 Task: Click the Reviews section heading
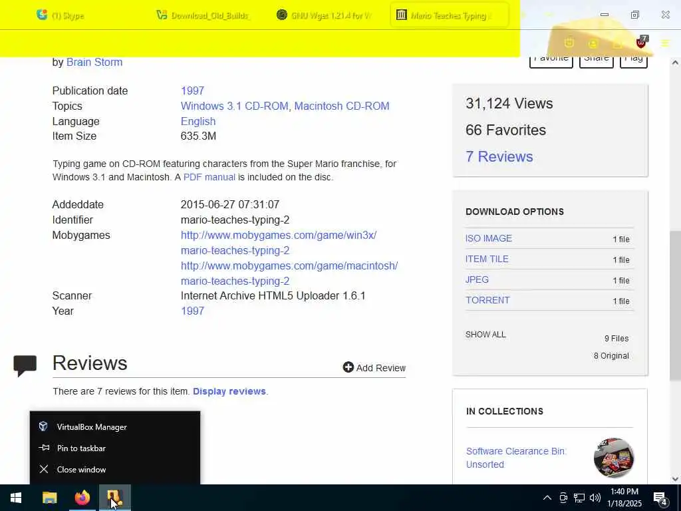pos(90,363)
